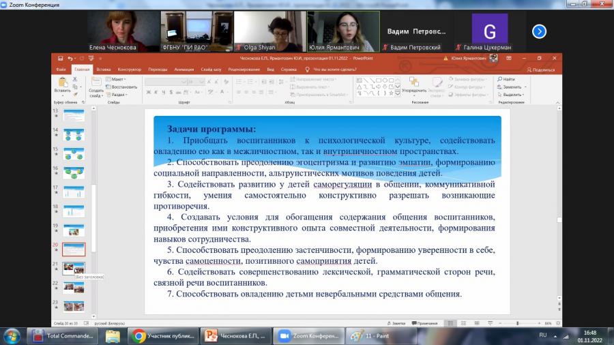
Task: Open the Insert (Вставка) ribbon tab
Action: click(104, 70)
